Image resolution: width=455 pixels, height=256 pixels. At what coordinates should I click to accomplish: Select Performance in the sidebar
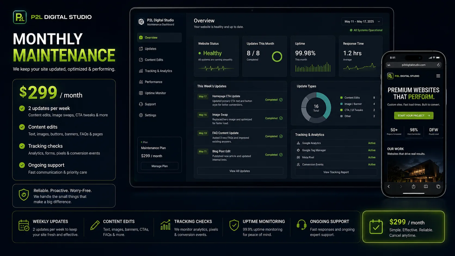[x=159, y=82]
